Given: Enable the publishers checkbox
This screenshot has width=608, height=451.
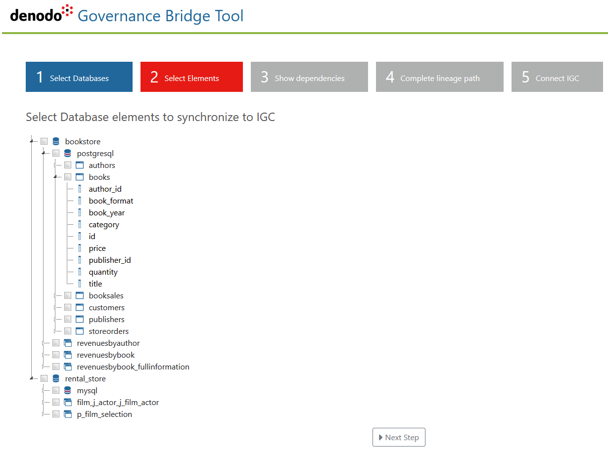Looking at the screenshot, I should (68, 320).
